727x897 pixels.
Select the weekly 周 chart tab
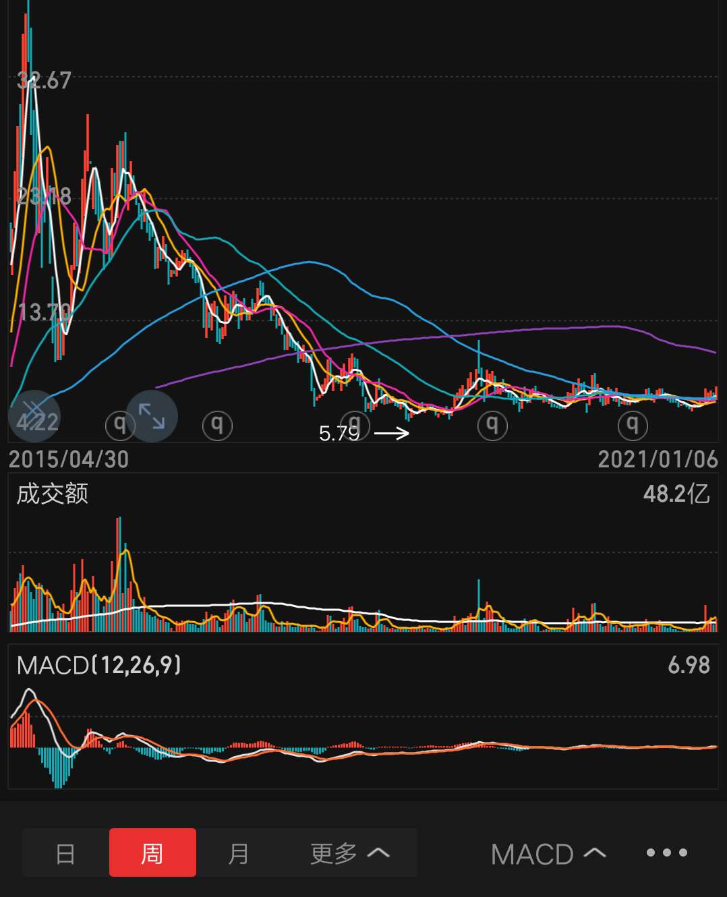[x=152, y=853]
